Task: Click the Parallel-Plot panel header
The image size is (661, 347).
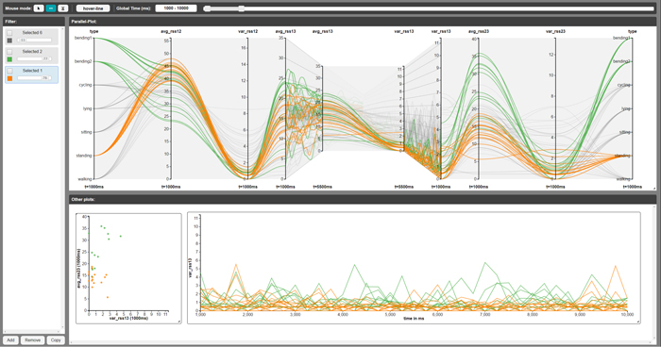Action: click(x=363, y=22)
